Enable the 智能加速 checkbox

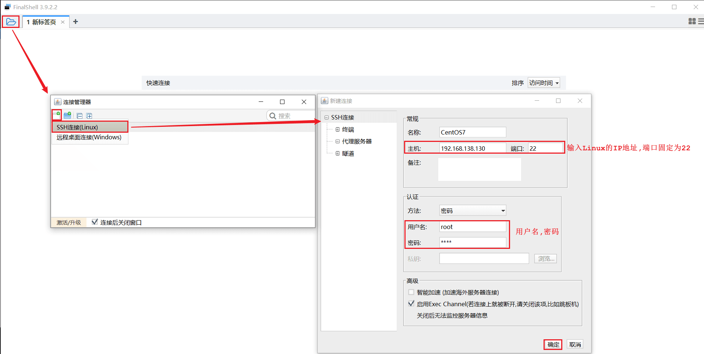(411, 292)
